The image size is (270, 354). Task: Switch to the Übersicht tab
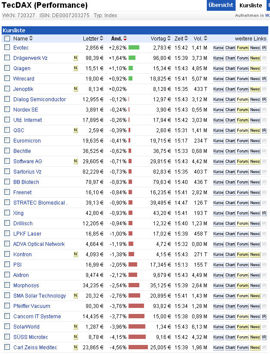[x=221, y=5]
